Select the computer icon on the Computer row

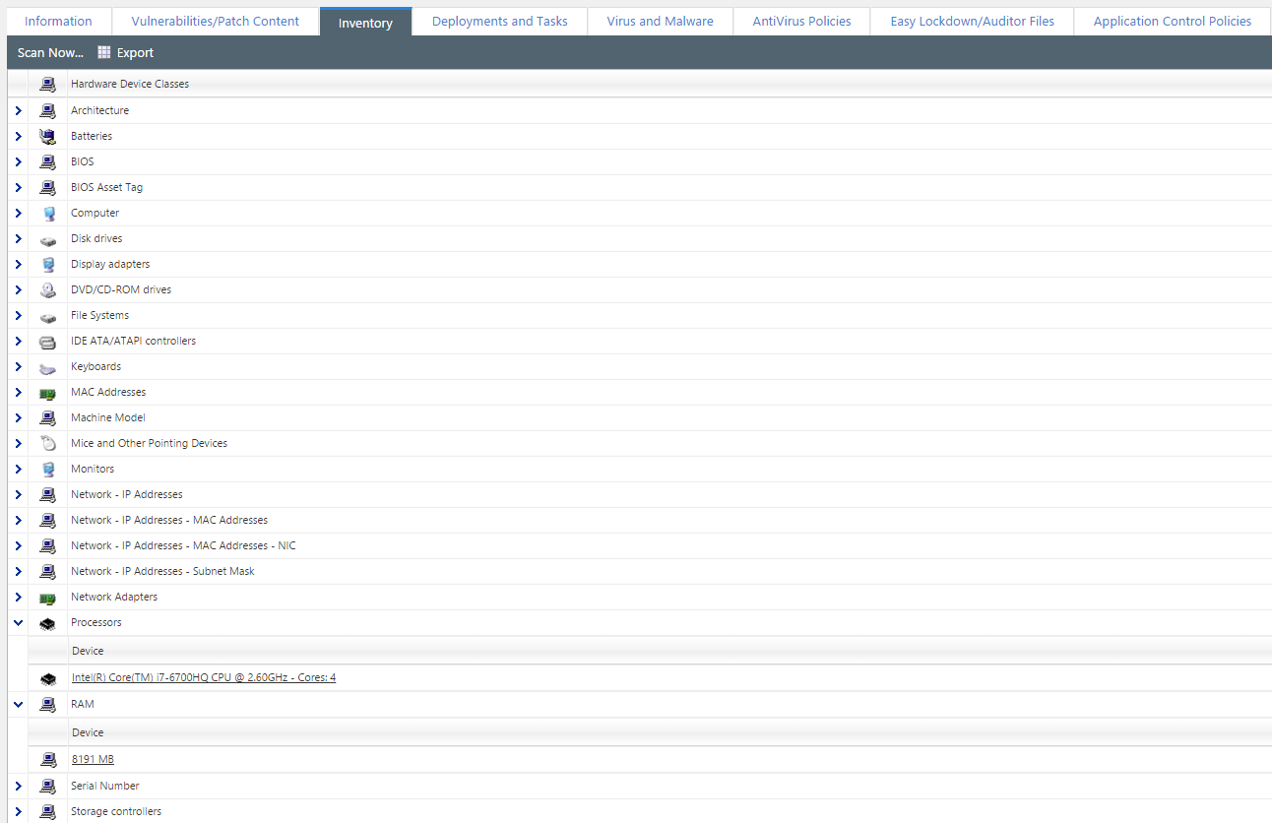coord(47,213)
